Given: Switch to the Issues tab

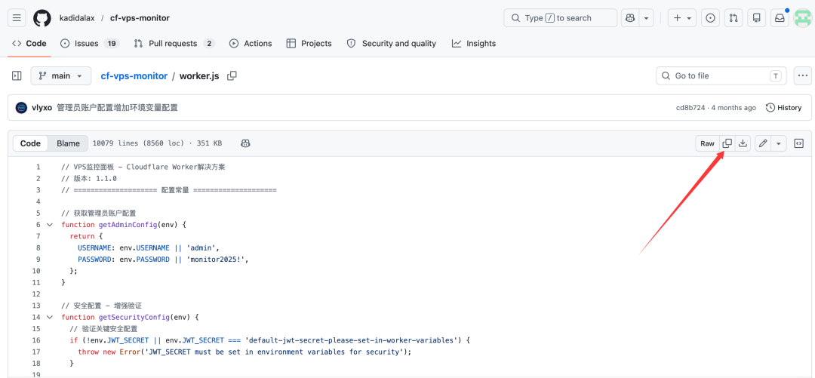Looking at the screenshot, I should click(90, 44).
